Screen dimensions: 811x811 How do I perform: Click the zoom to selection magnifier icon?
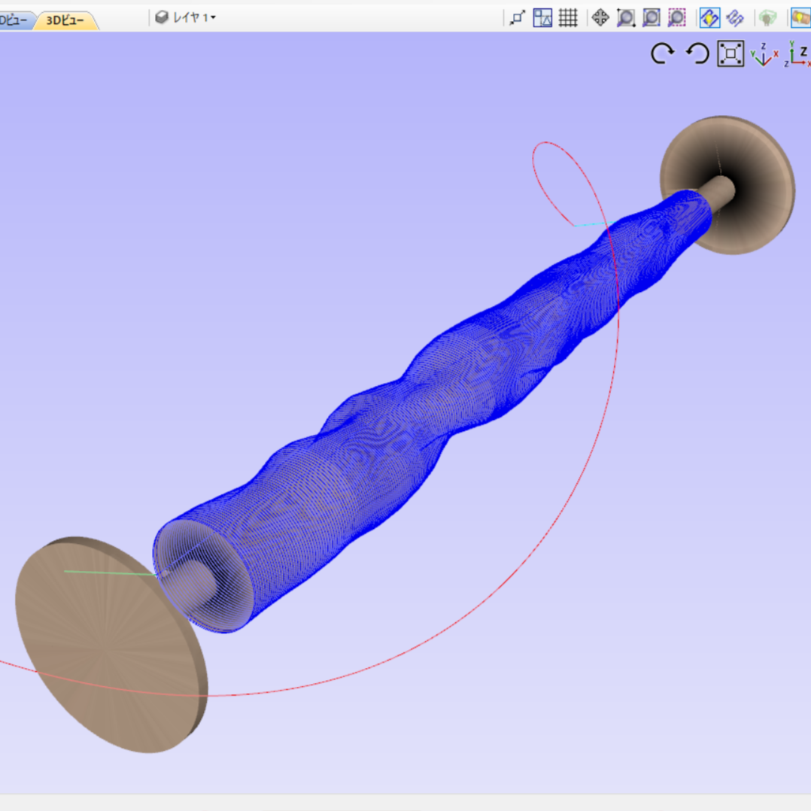click(676, 18)
